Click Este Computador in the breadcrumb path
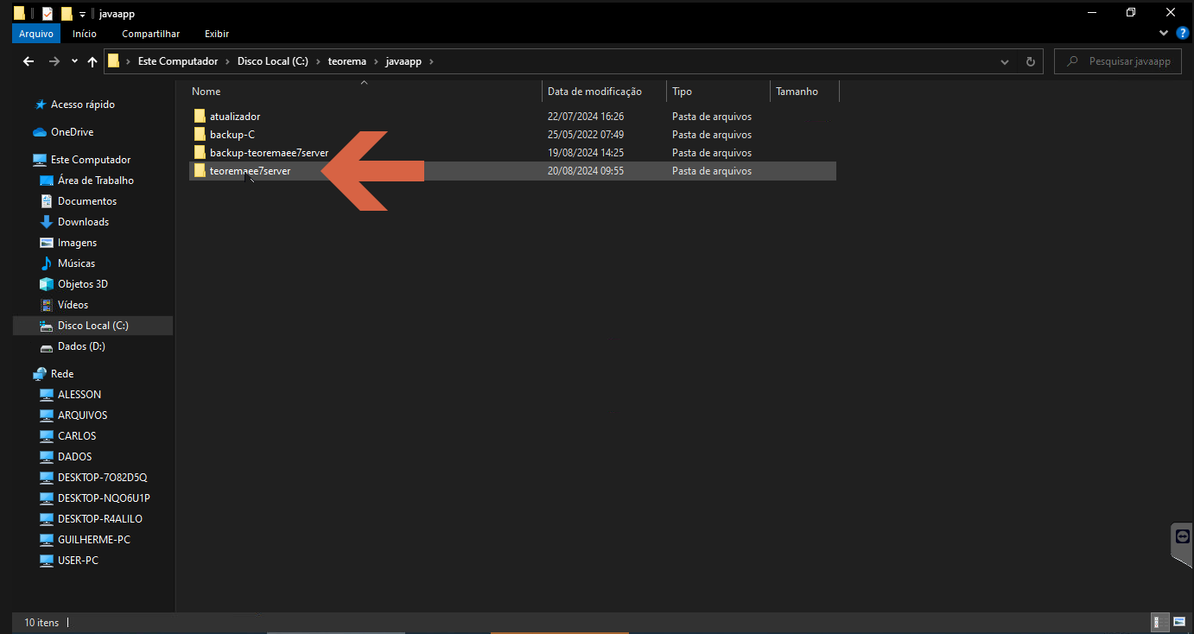 pyautogui.click(x=178, y=61)
